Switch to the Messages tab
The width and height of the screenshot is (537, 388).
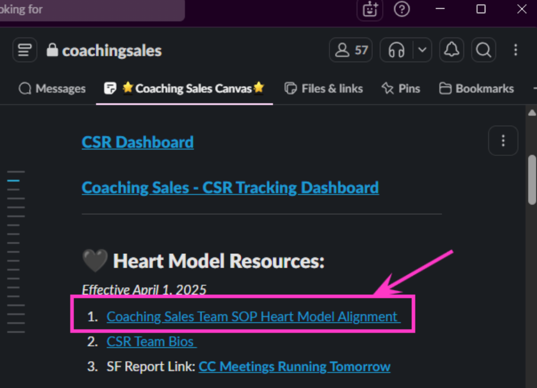tap(52, 89)
